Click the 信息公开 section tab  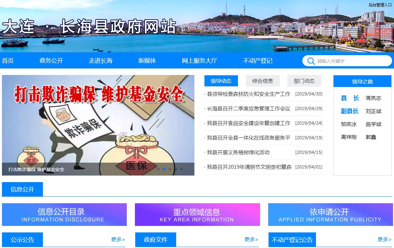[x=22, y=189]
